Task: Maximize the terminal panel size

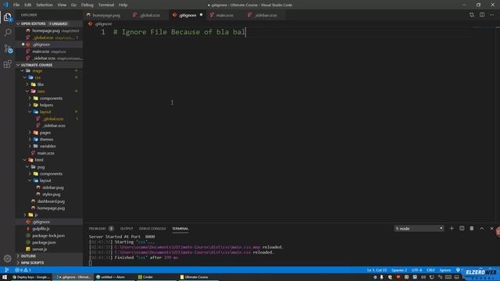Action: (482, 229)
